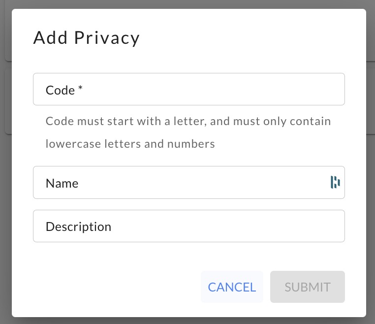The image size is (375, 324).
Task: Click the password manager icon in Name field
Action: tap(335, 182)
